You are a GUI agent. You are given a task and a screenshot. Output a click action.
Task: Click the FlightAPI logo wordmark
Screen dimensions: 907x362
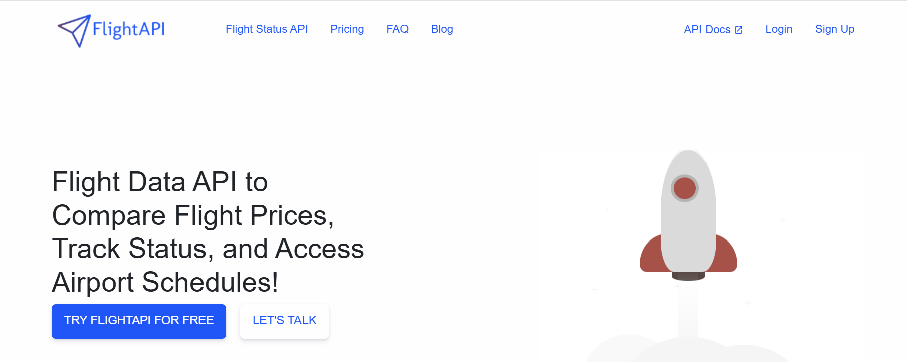click(129, 29)
